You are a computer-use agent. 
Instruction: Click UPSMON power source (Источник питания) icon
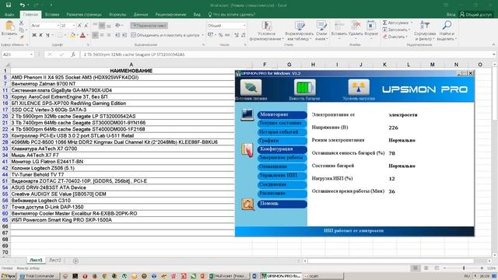click(251, 87)
